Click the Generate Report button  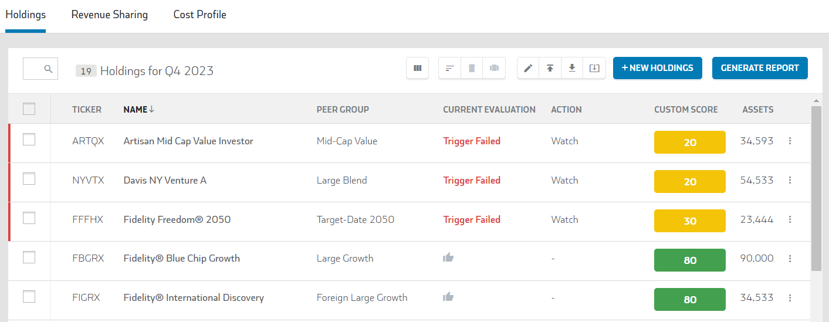click(760, 68)
